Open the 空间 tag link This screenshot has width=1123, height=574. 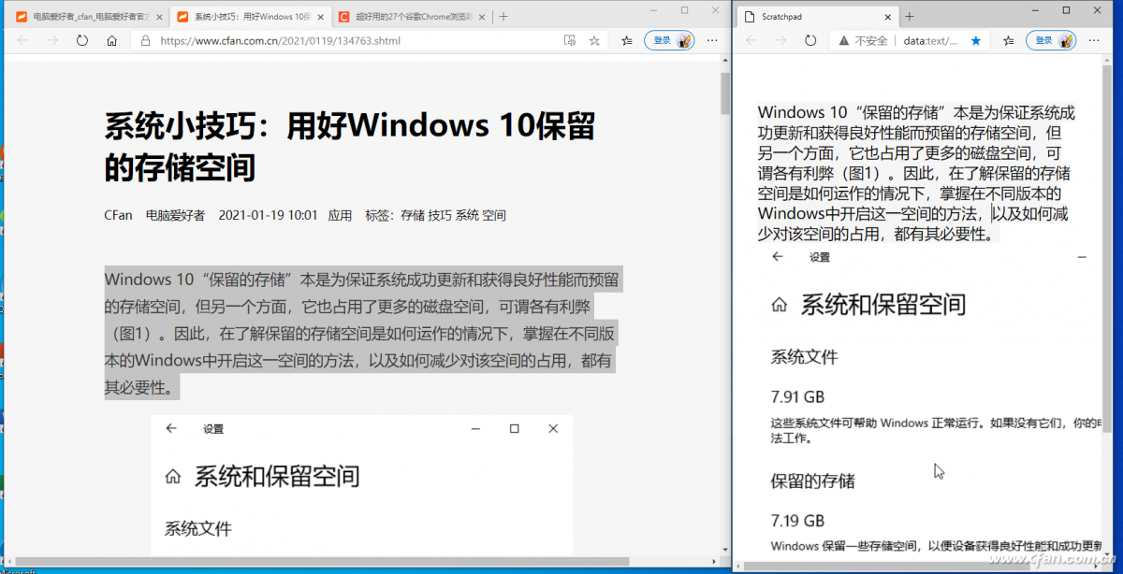pyautogui.click(x=494, y=215)
